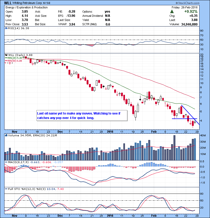Click the Options value yes
Screen dimensions: 210x218
[x=107, y=12]
